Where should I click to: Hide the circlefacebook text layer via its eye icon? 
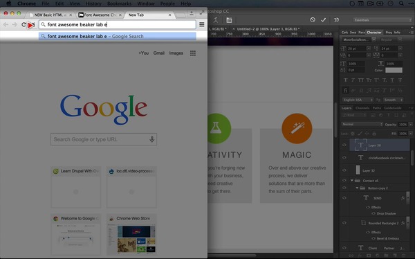[344, 158]
